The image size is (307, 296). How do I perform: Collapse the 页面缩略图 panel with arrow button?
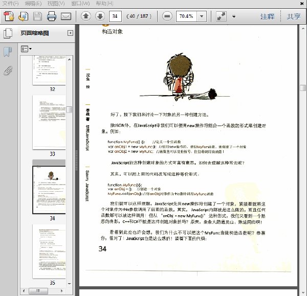point(70,33)
